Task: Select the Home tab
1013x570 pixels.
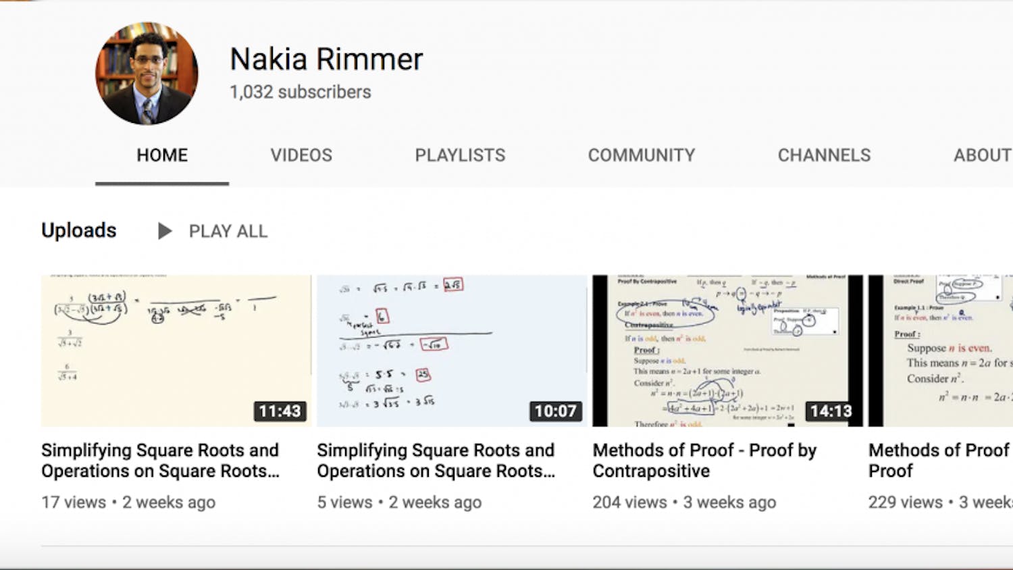Action: pyautogui.click(x=162, y=155)
